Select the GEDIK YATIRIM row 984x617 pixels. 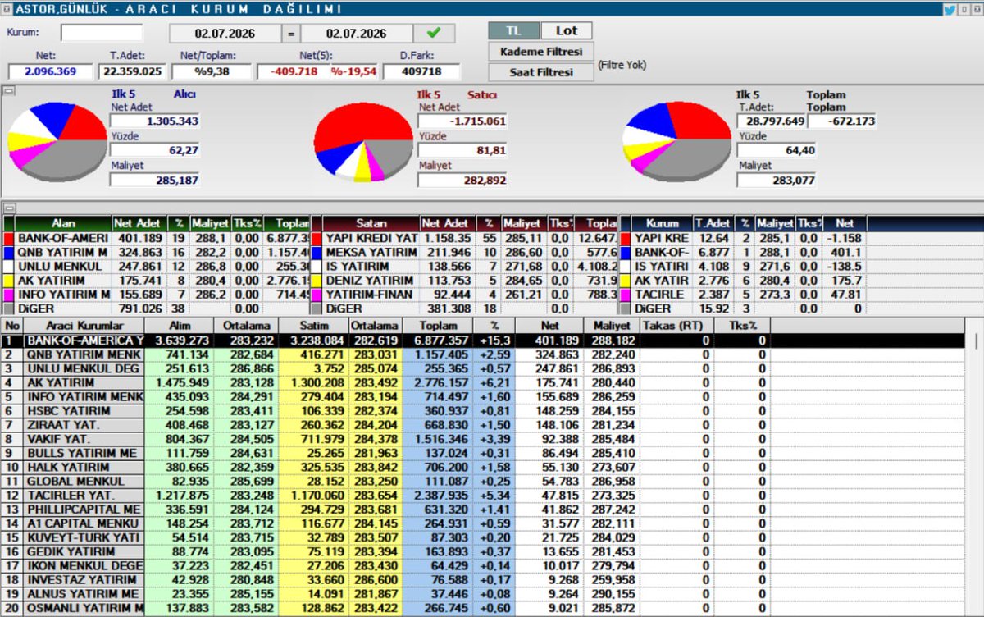[484, 552]
